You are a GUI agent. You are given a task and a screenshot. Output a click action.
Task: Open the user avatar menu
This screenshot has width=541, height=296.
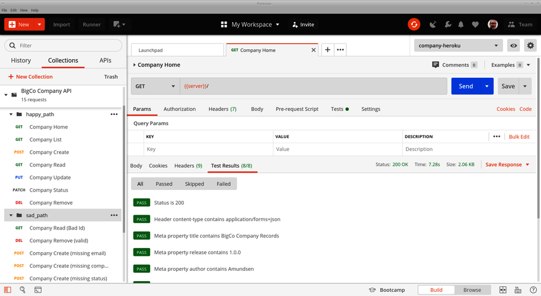click(493, 25)
